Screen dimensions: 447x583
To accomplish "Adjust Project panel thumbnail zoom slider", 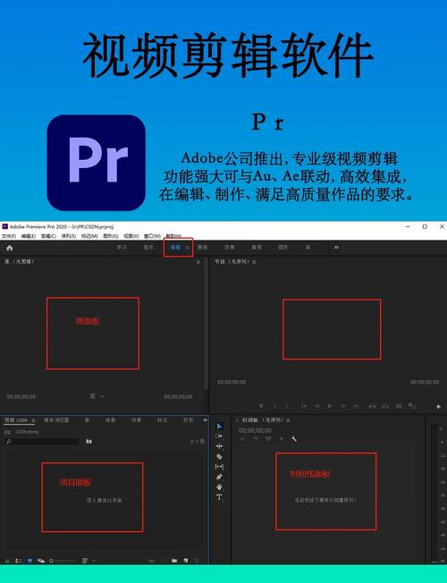I will click(x=63, y=561).
